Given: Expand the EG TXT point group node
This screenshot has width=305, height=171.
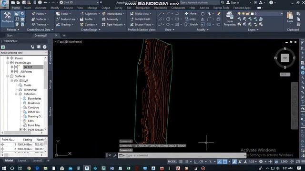Looking at the screenshot, I should (x=12, y=67).
